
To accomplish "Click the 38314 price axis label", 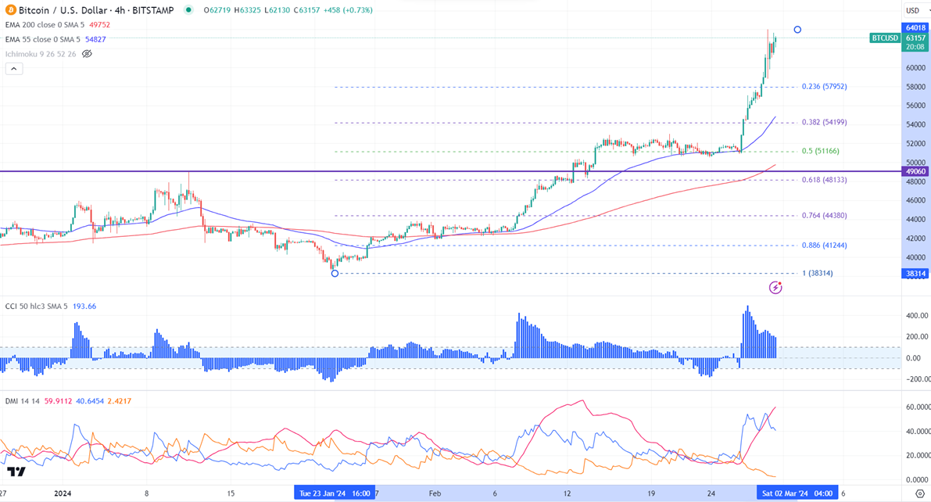I will tap(915, 274).
